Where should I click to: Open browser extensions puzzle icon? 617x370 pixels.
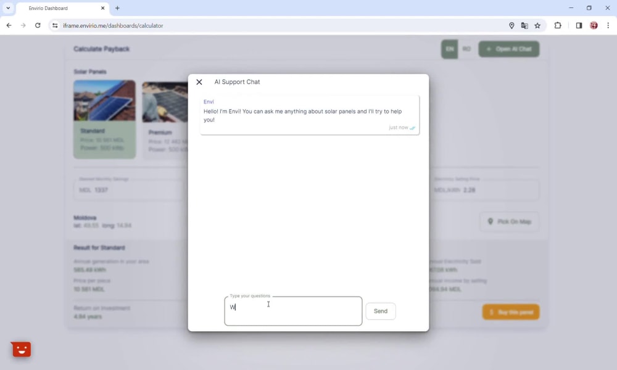558,25
